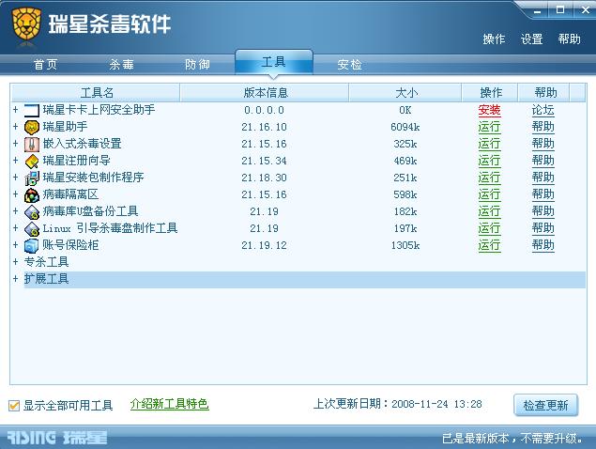Screen dimensions: 596x449
Task: Click the 帮助 column header
Action: pos(544,93)
